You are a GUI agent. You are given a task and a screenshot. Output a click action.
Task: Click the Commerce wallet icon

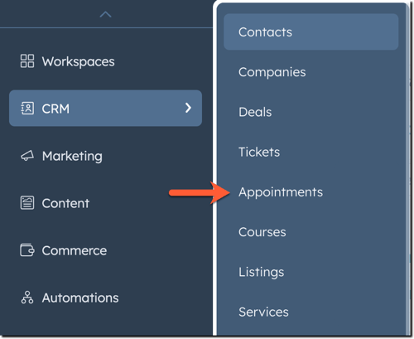pyautogui.click(x=27, y=250)
